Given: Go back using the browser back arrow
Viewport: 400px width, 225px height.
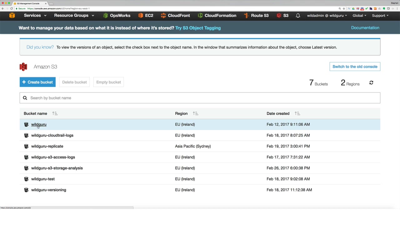Looking at the screenshot, I should click(3, 8).
